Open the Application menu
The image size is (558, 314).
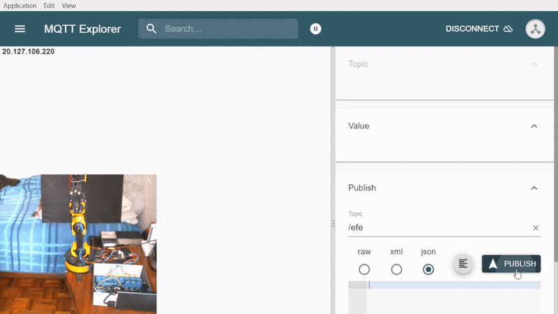point(20,6)
